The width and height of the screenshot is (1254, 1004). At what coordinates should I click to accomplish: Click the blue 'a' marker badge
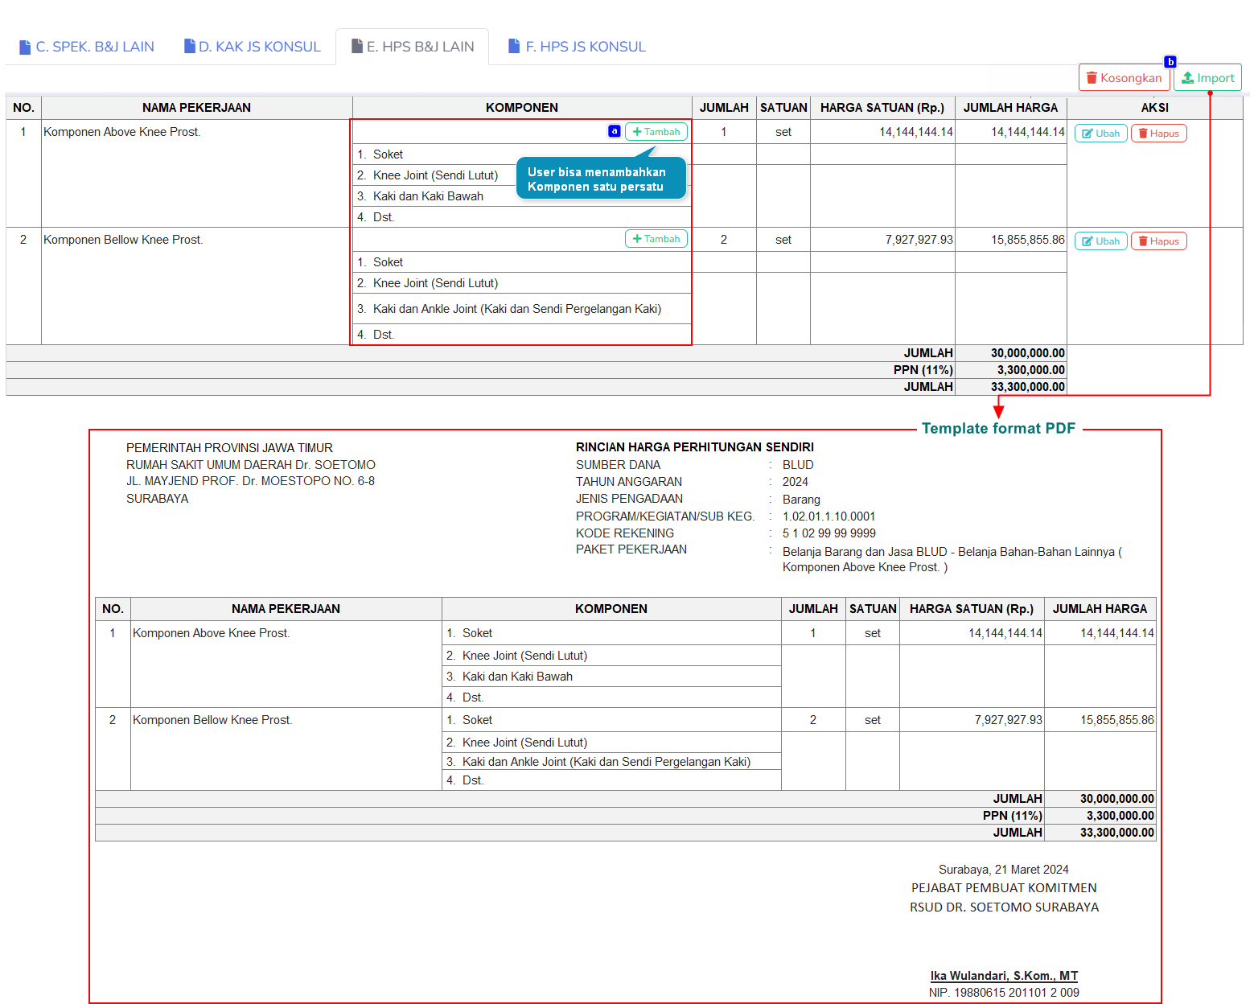[614, 131]
